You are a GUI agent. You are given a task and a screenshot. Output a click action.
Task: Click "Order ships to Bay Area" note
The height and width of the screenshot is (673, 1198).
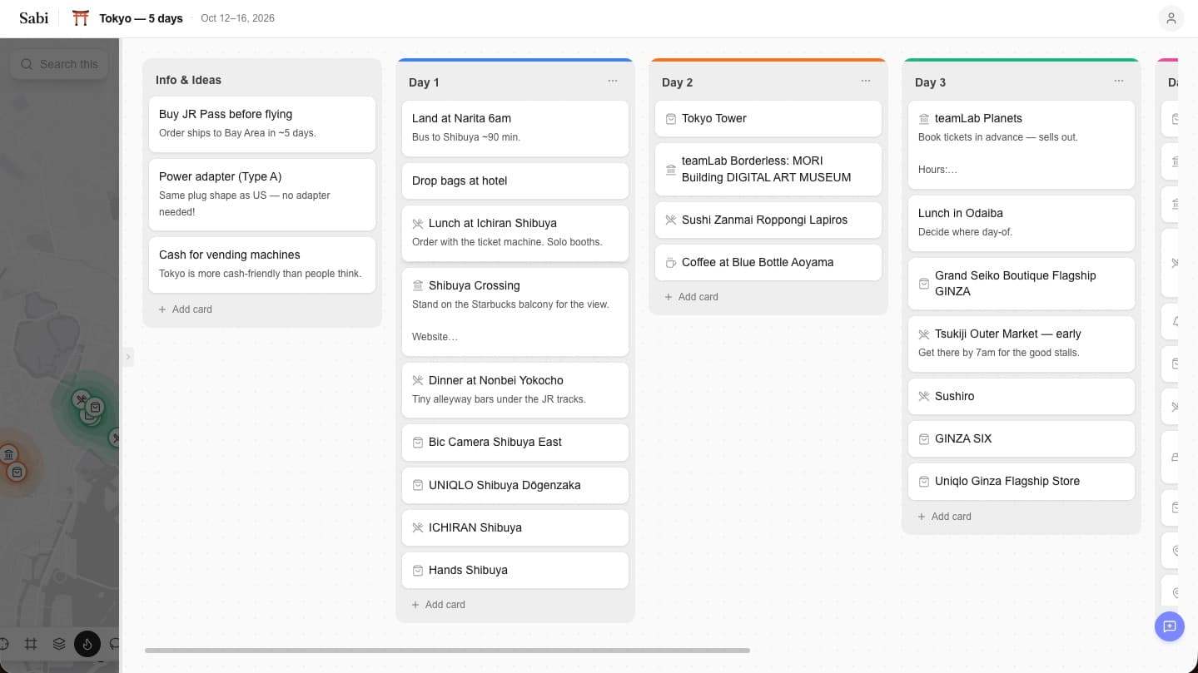pyautogui.click(x=237, y=133)
